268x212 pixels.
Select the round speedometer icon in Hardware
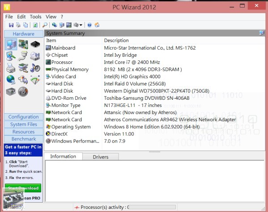pos(23,92)
